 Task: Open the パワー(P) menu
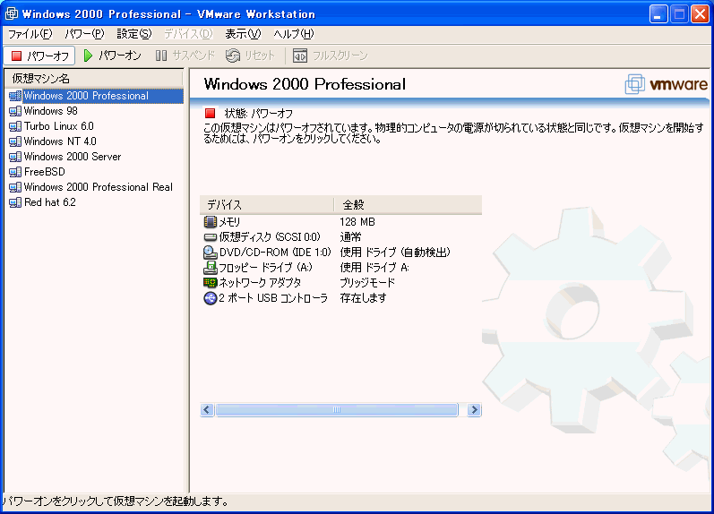click(84, 34)
